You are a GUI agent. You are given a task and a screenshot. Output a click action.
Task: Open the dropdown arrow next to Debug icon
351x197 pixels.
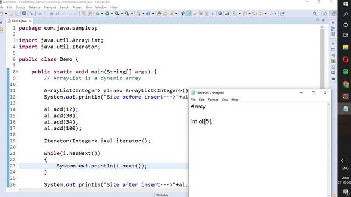(102, 14)
